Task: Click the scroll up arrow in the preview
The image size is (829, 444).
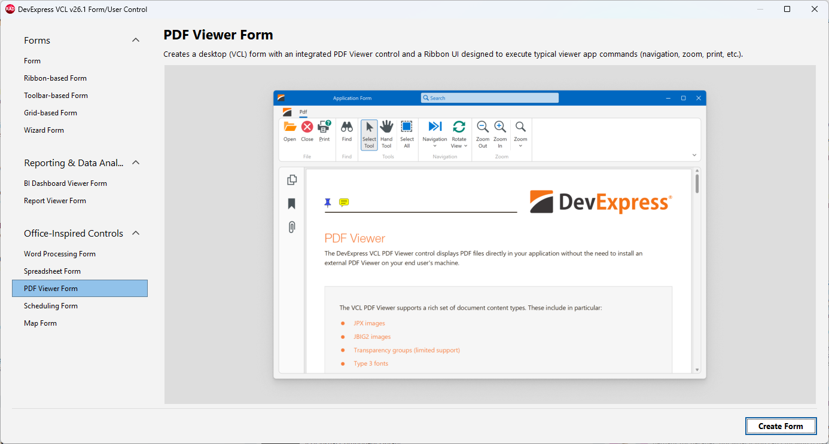Action: coord(697,171)
